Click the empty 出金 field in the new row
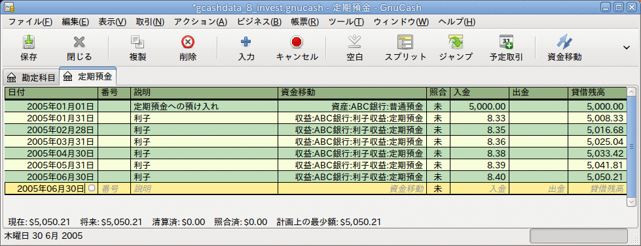Image resolution: width=641 pixels, height=246 pixels. click(538, 189)
